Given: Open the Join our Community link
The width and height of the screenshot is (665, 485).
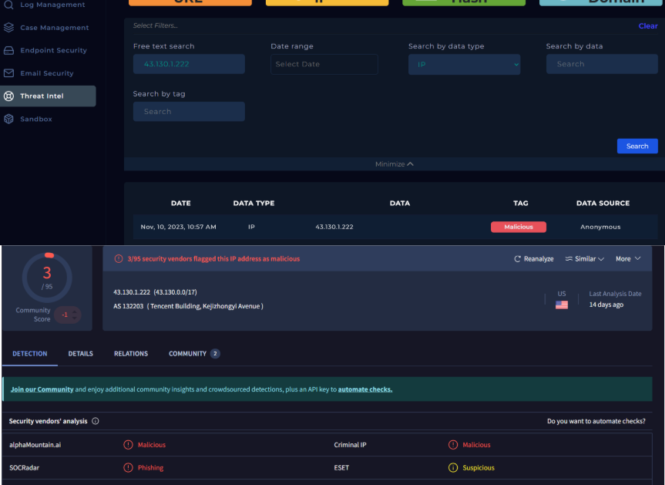Looking at the screenshot, I should (42, 389).
